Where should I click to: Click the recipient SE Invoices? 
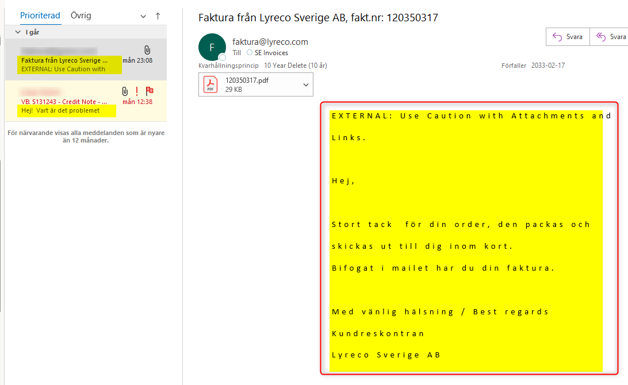click(x=271, y=53)
